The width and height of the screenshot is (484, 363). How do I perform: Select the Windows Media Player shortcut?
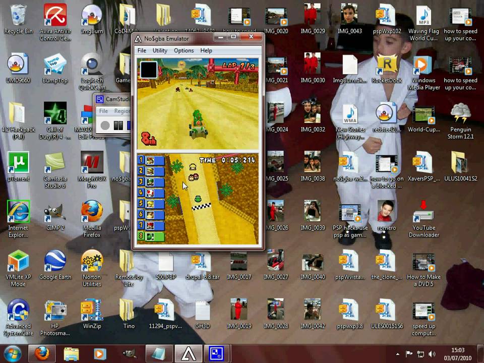423,72
